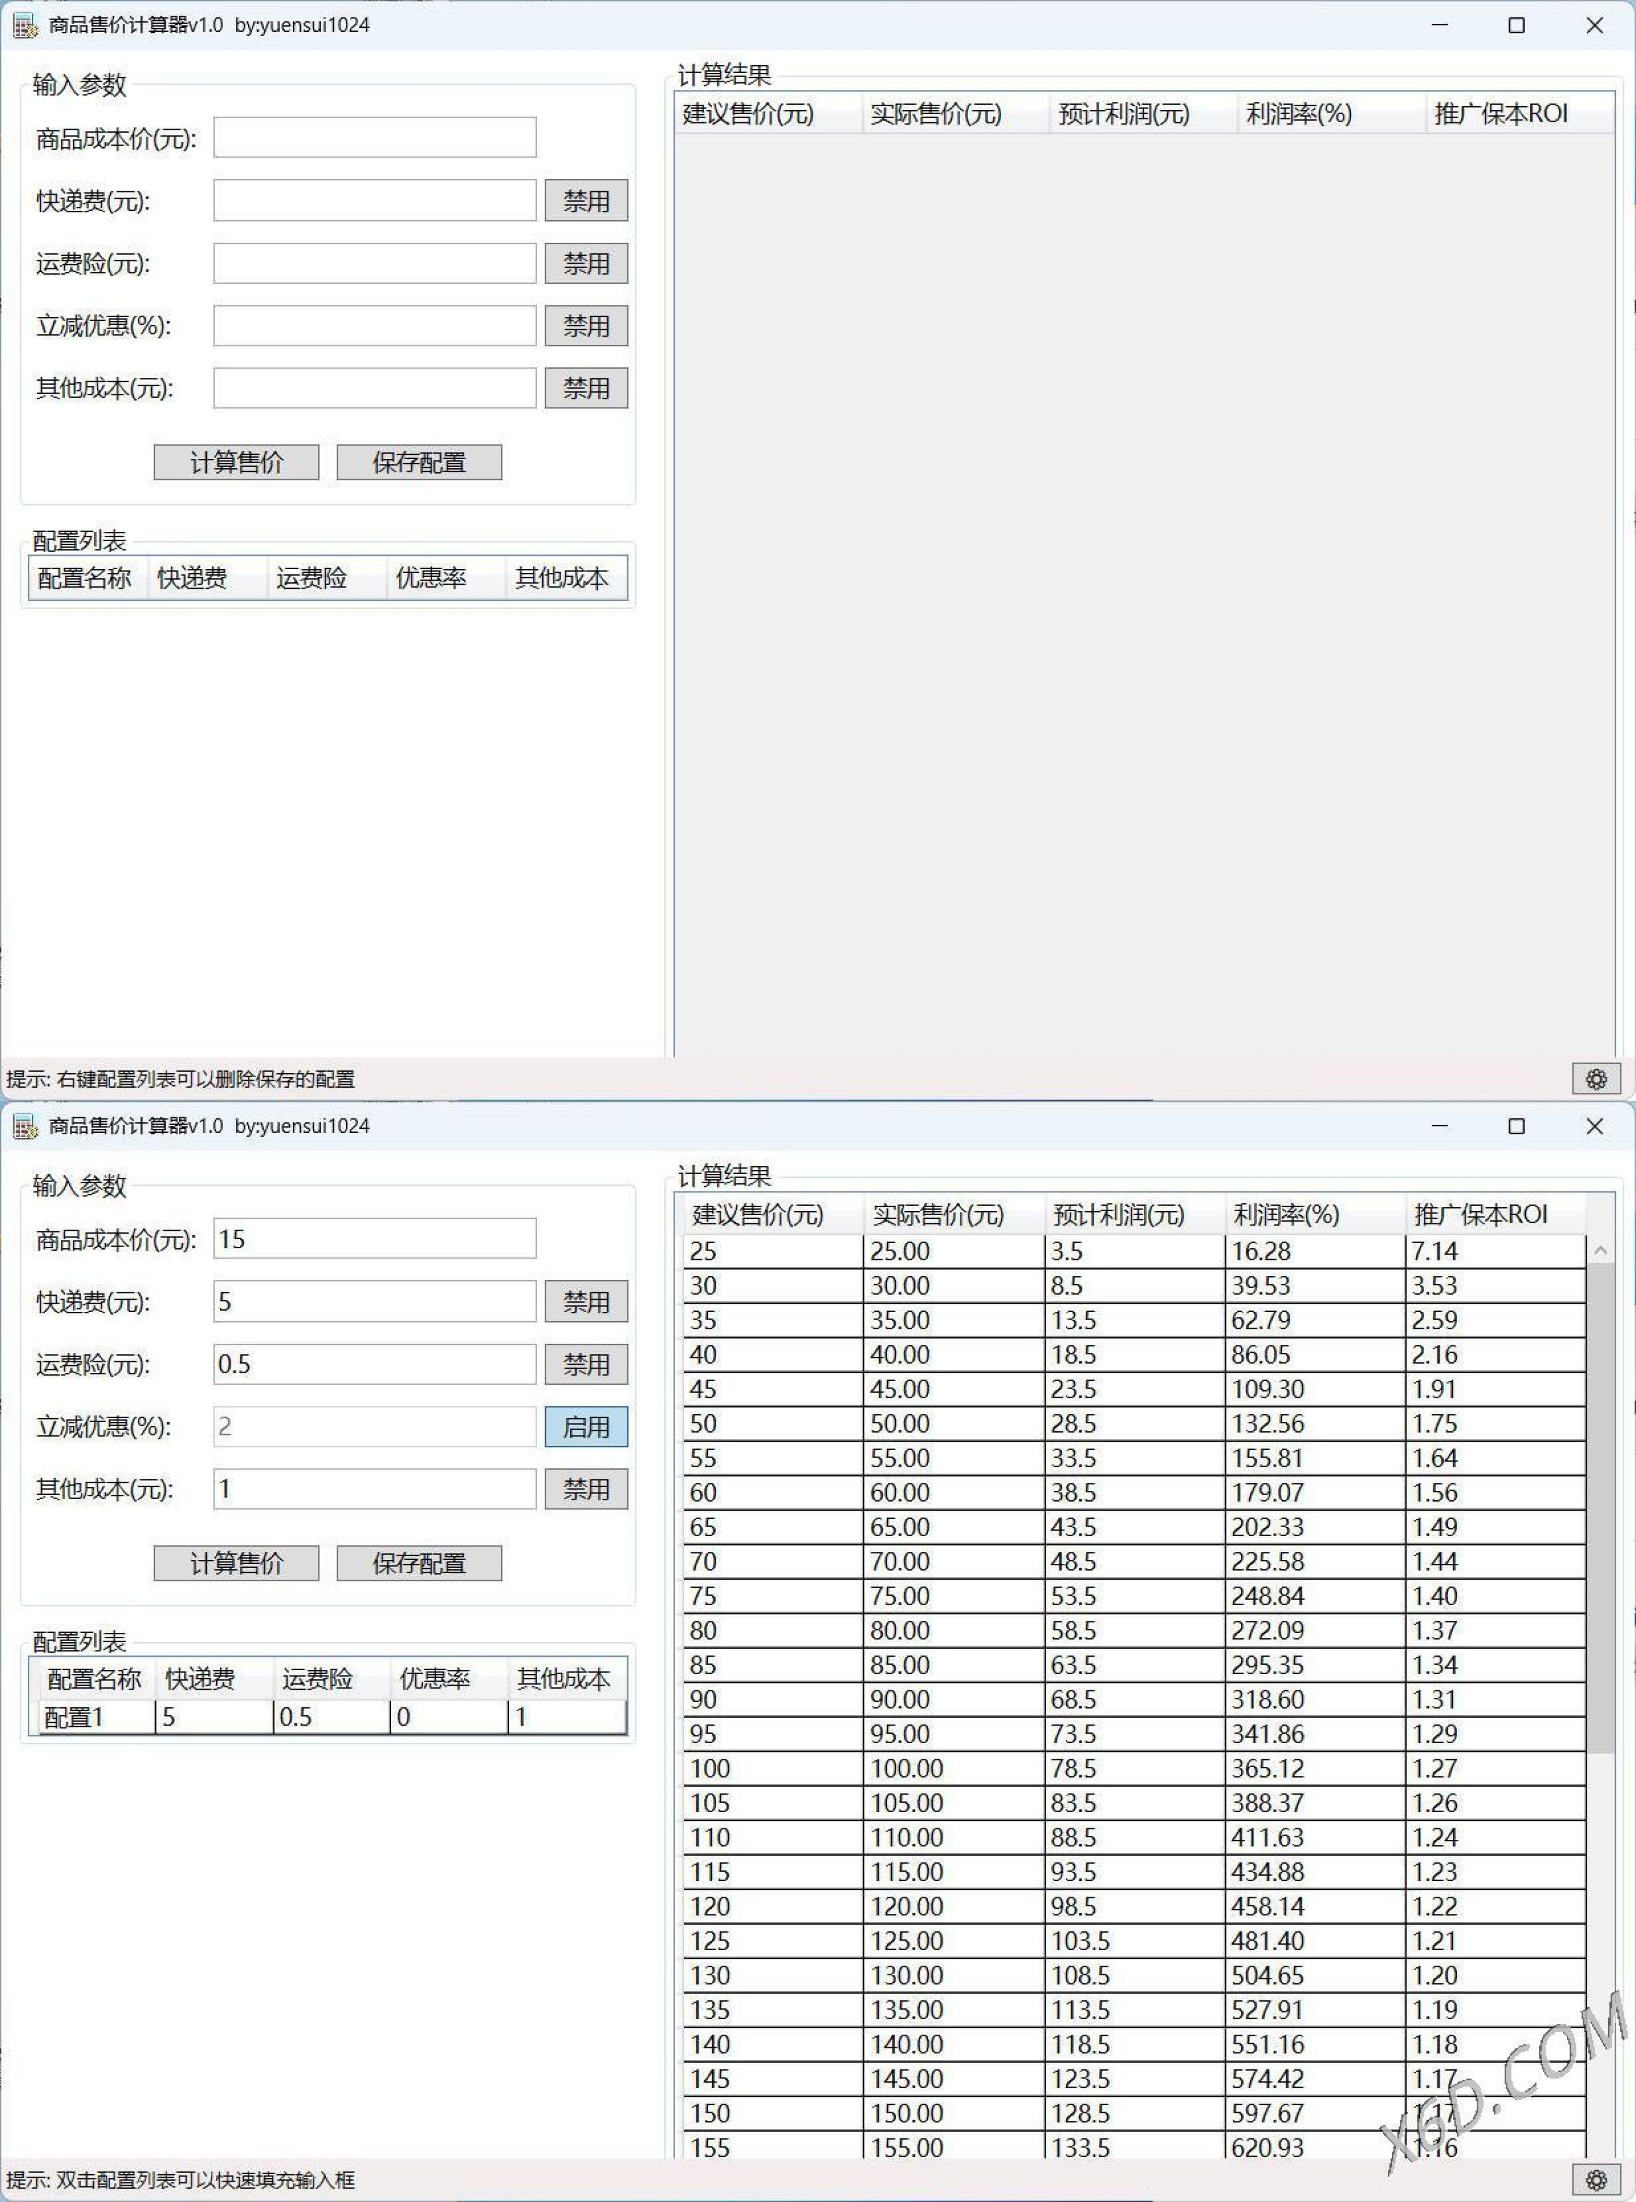The width and height of the screenshot is (1636, 2202).
Task: Click the calculator app icon in the top title bar
Action: click(24, 25)
